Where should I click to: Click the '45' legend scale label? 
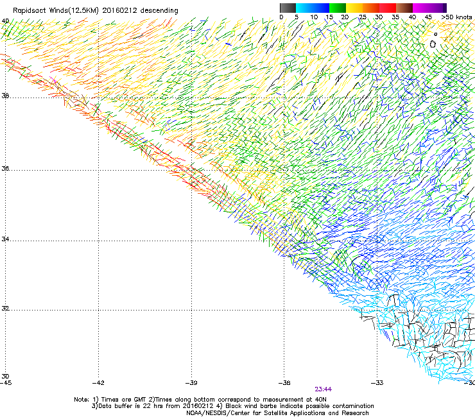(427, 17)
